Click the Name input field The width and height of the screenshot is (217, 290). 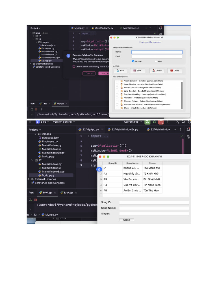tap(157, 52)
